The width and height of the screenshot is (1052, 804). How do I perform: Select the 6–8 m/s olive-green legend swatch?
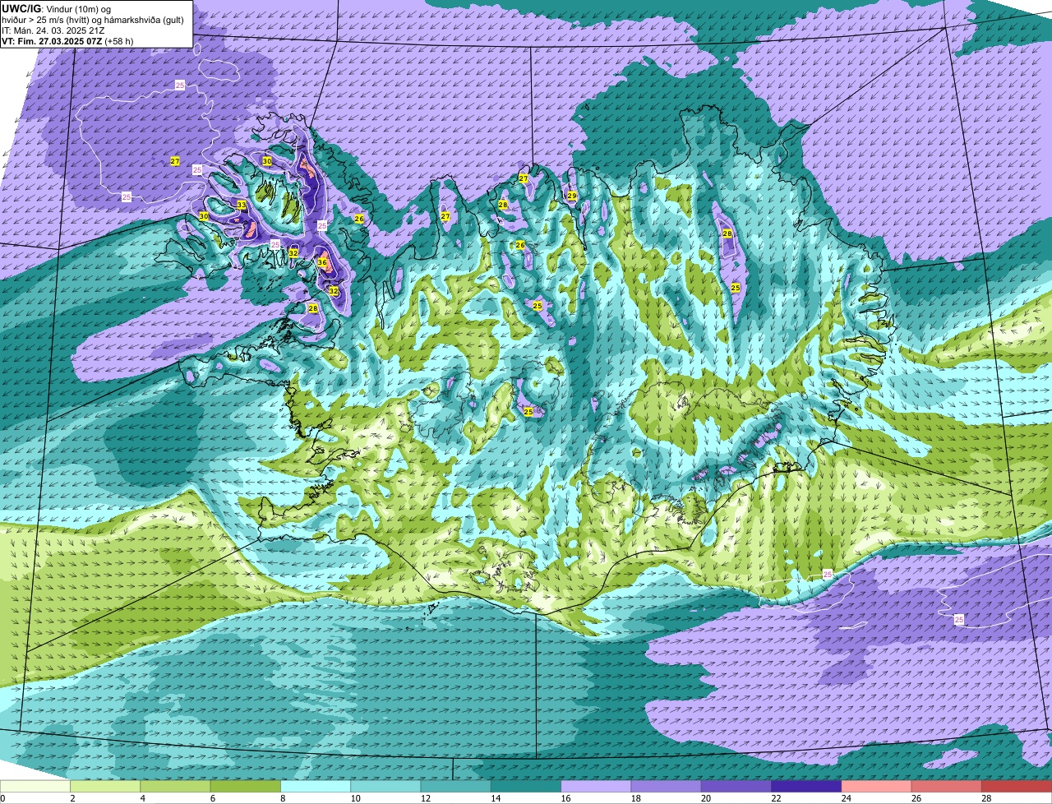pyautogui.click(x=246, y=786)
